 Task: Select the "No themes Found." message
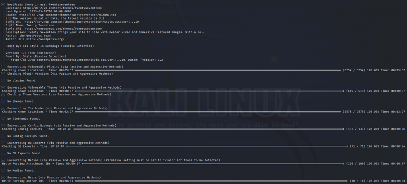point(21,101)
